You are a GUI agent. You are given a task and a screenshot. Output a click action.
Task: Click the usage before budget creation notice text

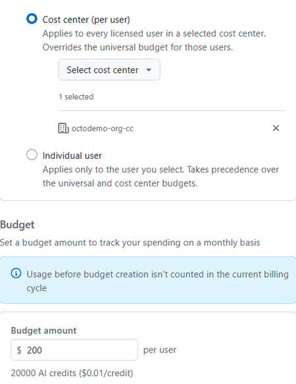point(157,281)
